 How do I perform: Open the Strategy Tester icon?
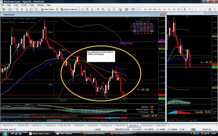tap(36, 9)
